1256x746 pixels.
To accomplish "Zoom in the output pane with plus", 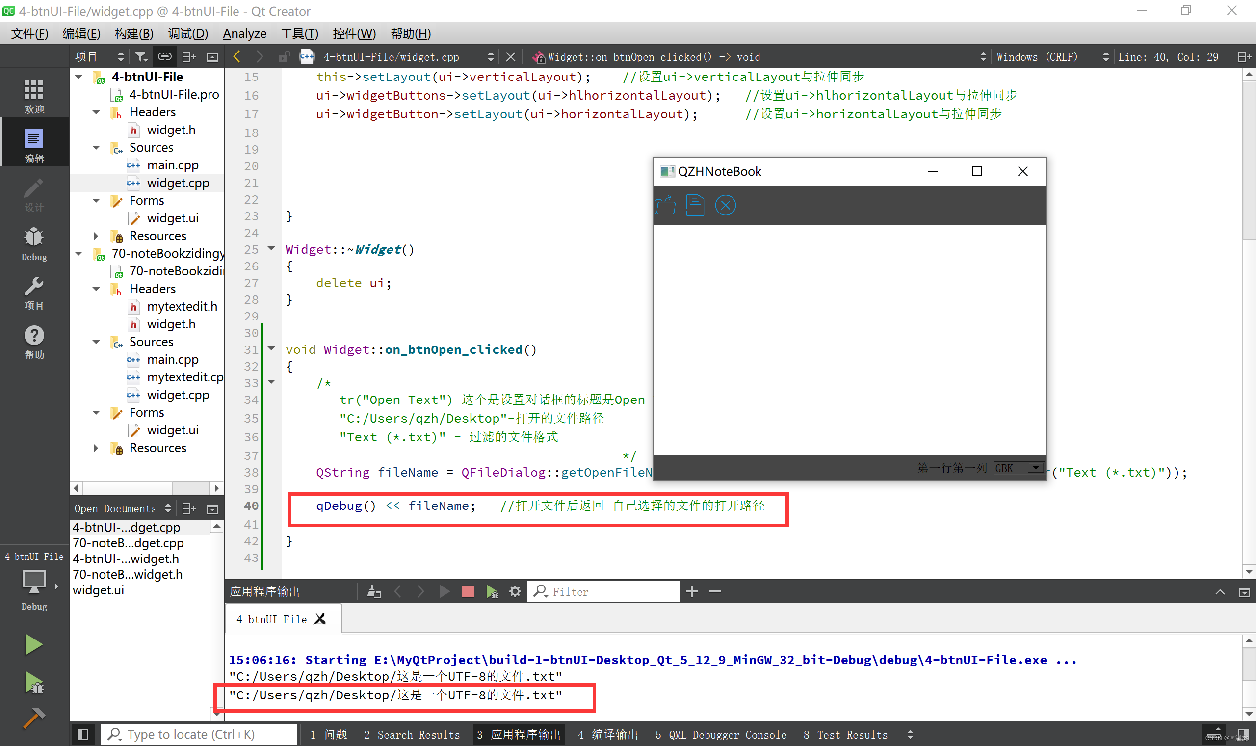I will pos(692,592).
